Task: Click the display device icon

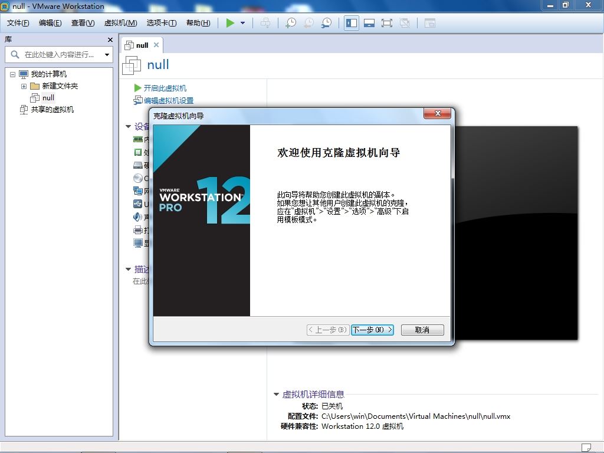Action: click(138, 243)
